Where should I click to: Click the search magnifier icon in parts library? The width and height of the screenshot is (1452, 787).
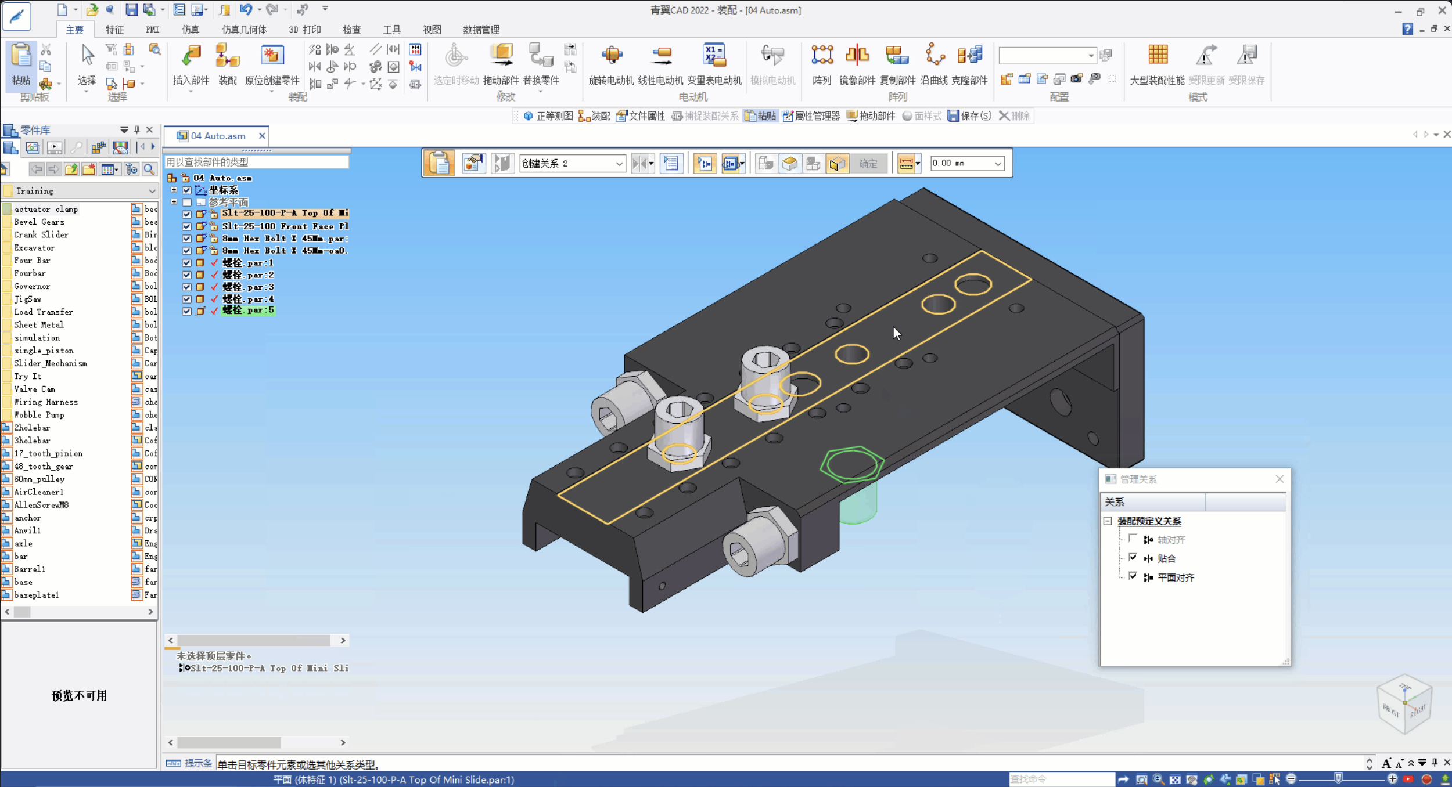point(149,169)
